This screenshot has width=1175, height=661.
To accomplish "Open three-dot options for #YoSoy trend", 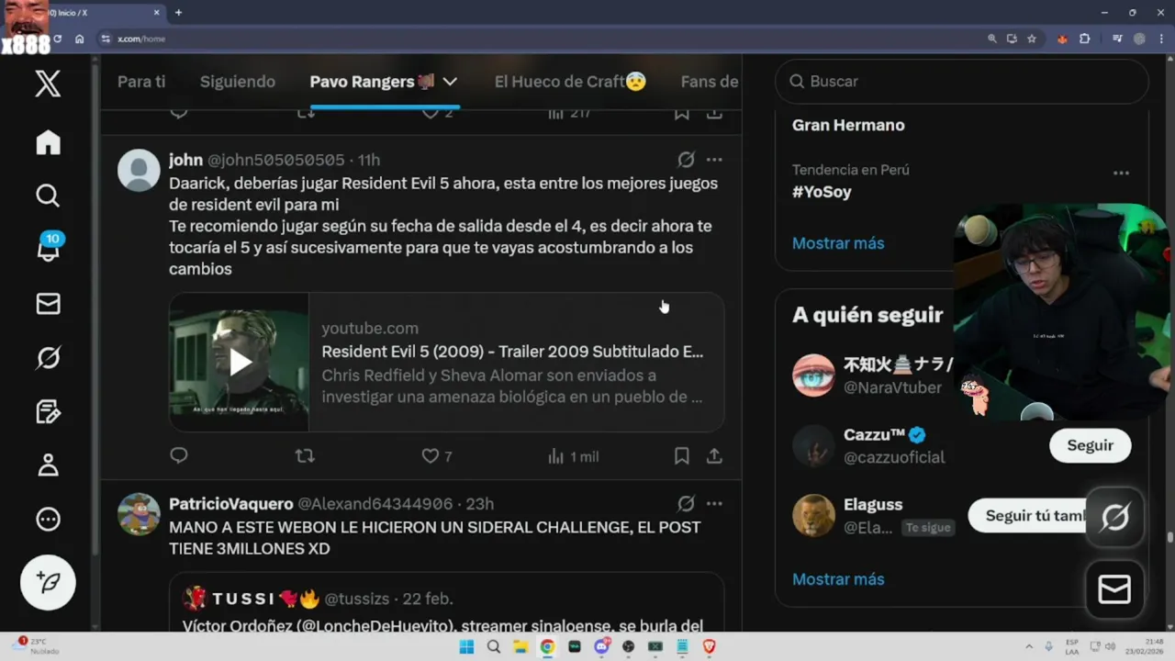I will (x=1121, y=173).
